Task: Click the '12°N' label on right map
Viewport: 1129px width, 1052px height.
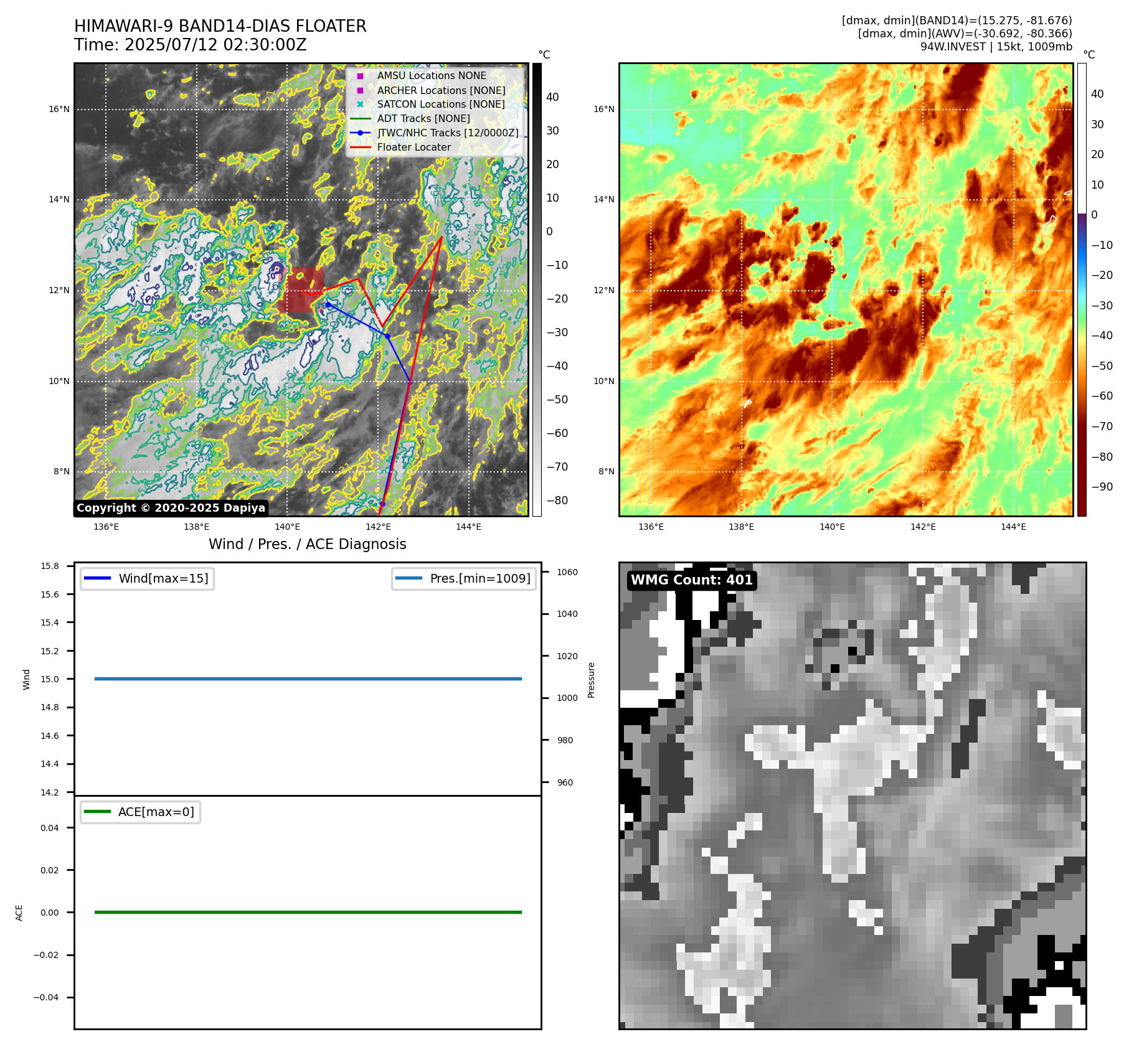Action: coord(603,291)
